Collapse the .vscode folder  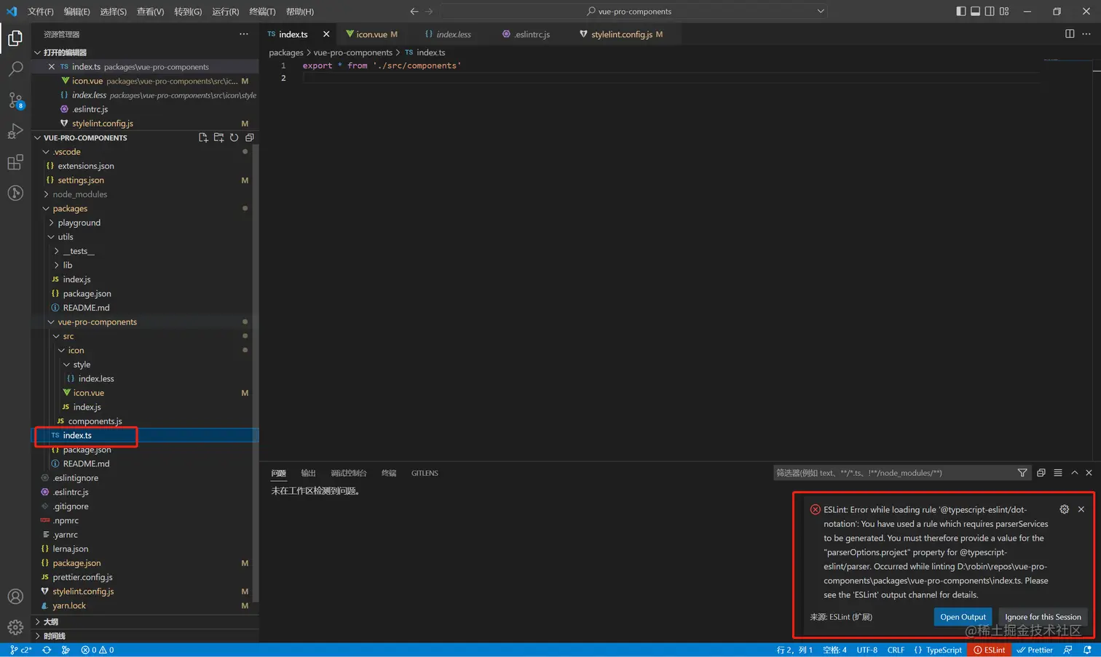(x=66, y=152)
